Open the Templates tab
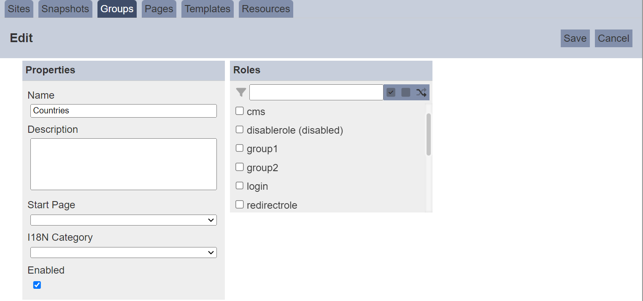 point(208,9)
